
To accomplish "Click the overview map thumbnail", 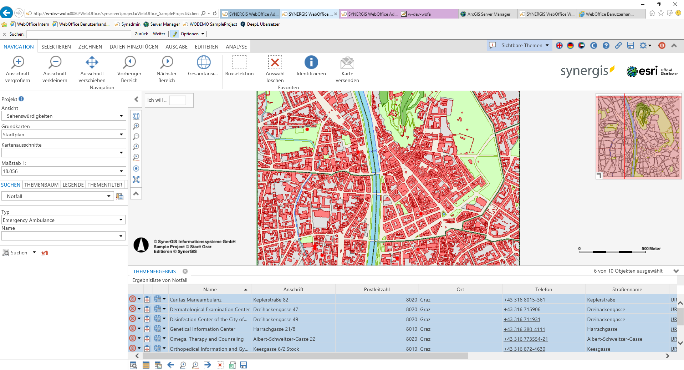I will point(638,136).
